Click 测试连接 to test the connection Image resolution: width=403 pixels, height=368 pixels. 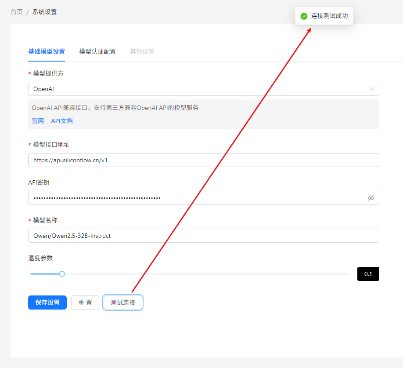click(x=123, y=302)
